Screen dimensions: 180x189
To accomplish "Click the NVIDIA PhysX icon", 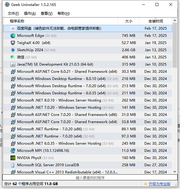I will click(13, 158).
